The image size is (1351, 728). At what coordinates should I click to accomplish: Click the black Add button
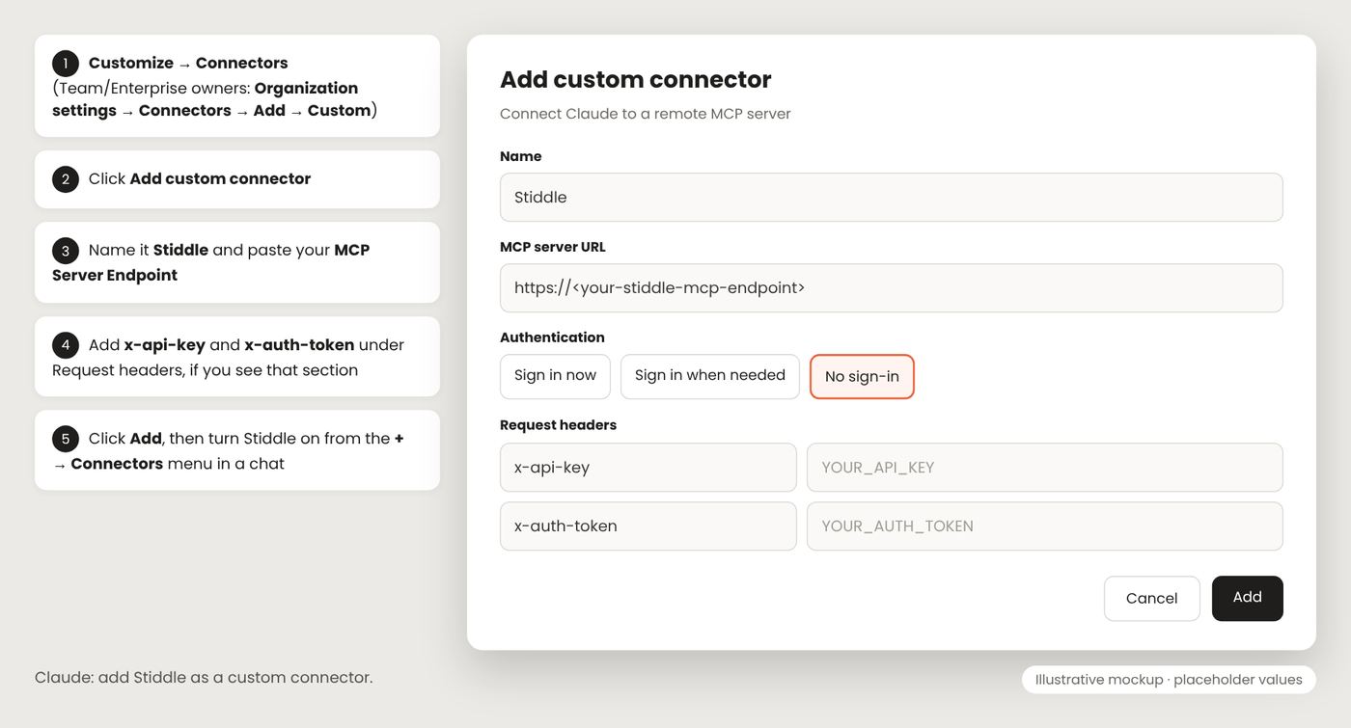[1248, 599]
